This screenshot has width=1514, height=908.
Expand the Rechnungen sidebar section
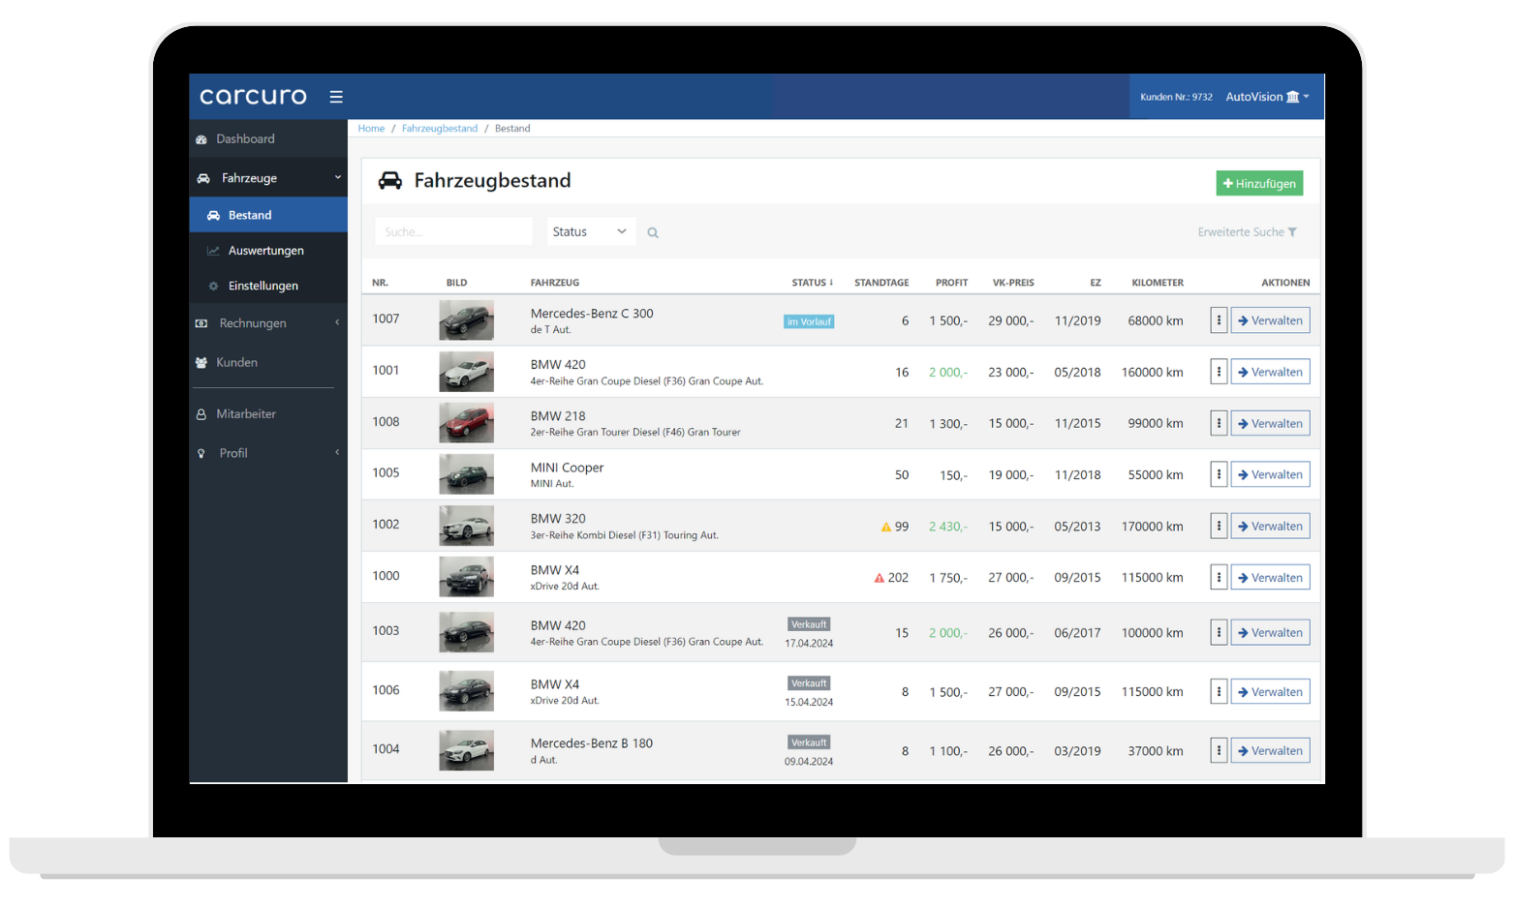pyautogui.click(x=268, y=323)
